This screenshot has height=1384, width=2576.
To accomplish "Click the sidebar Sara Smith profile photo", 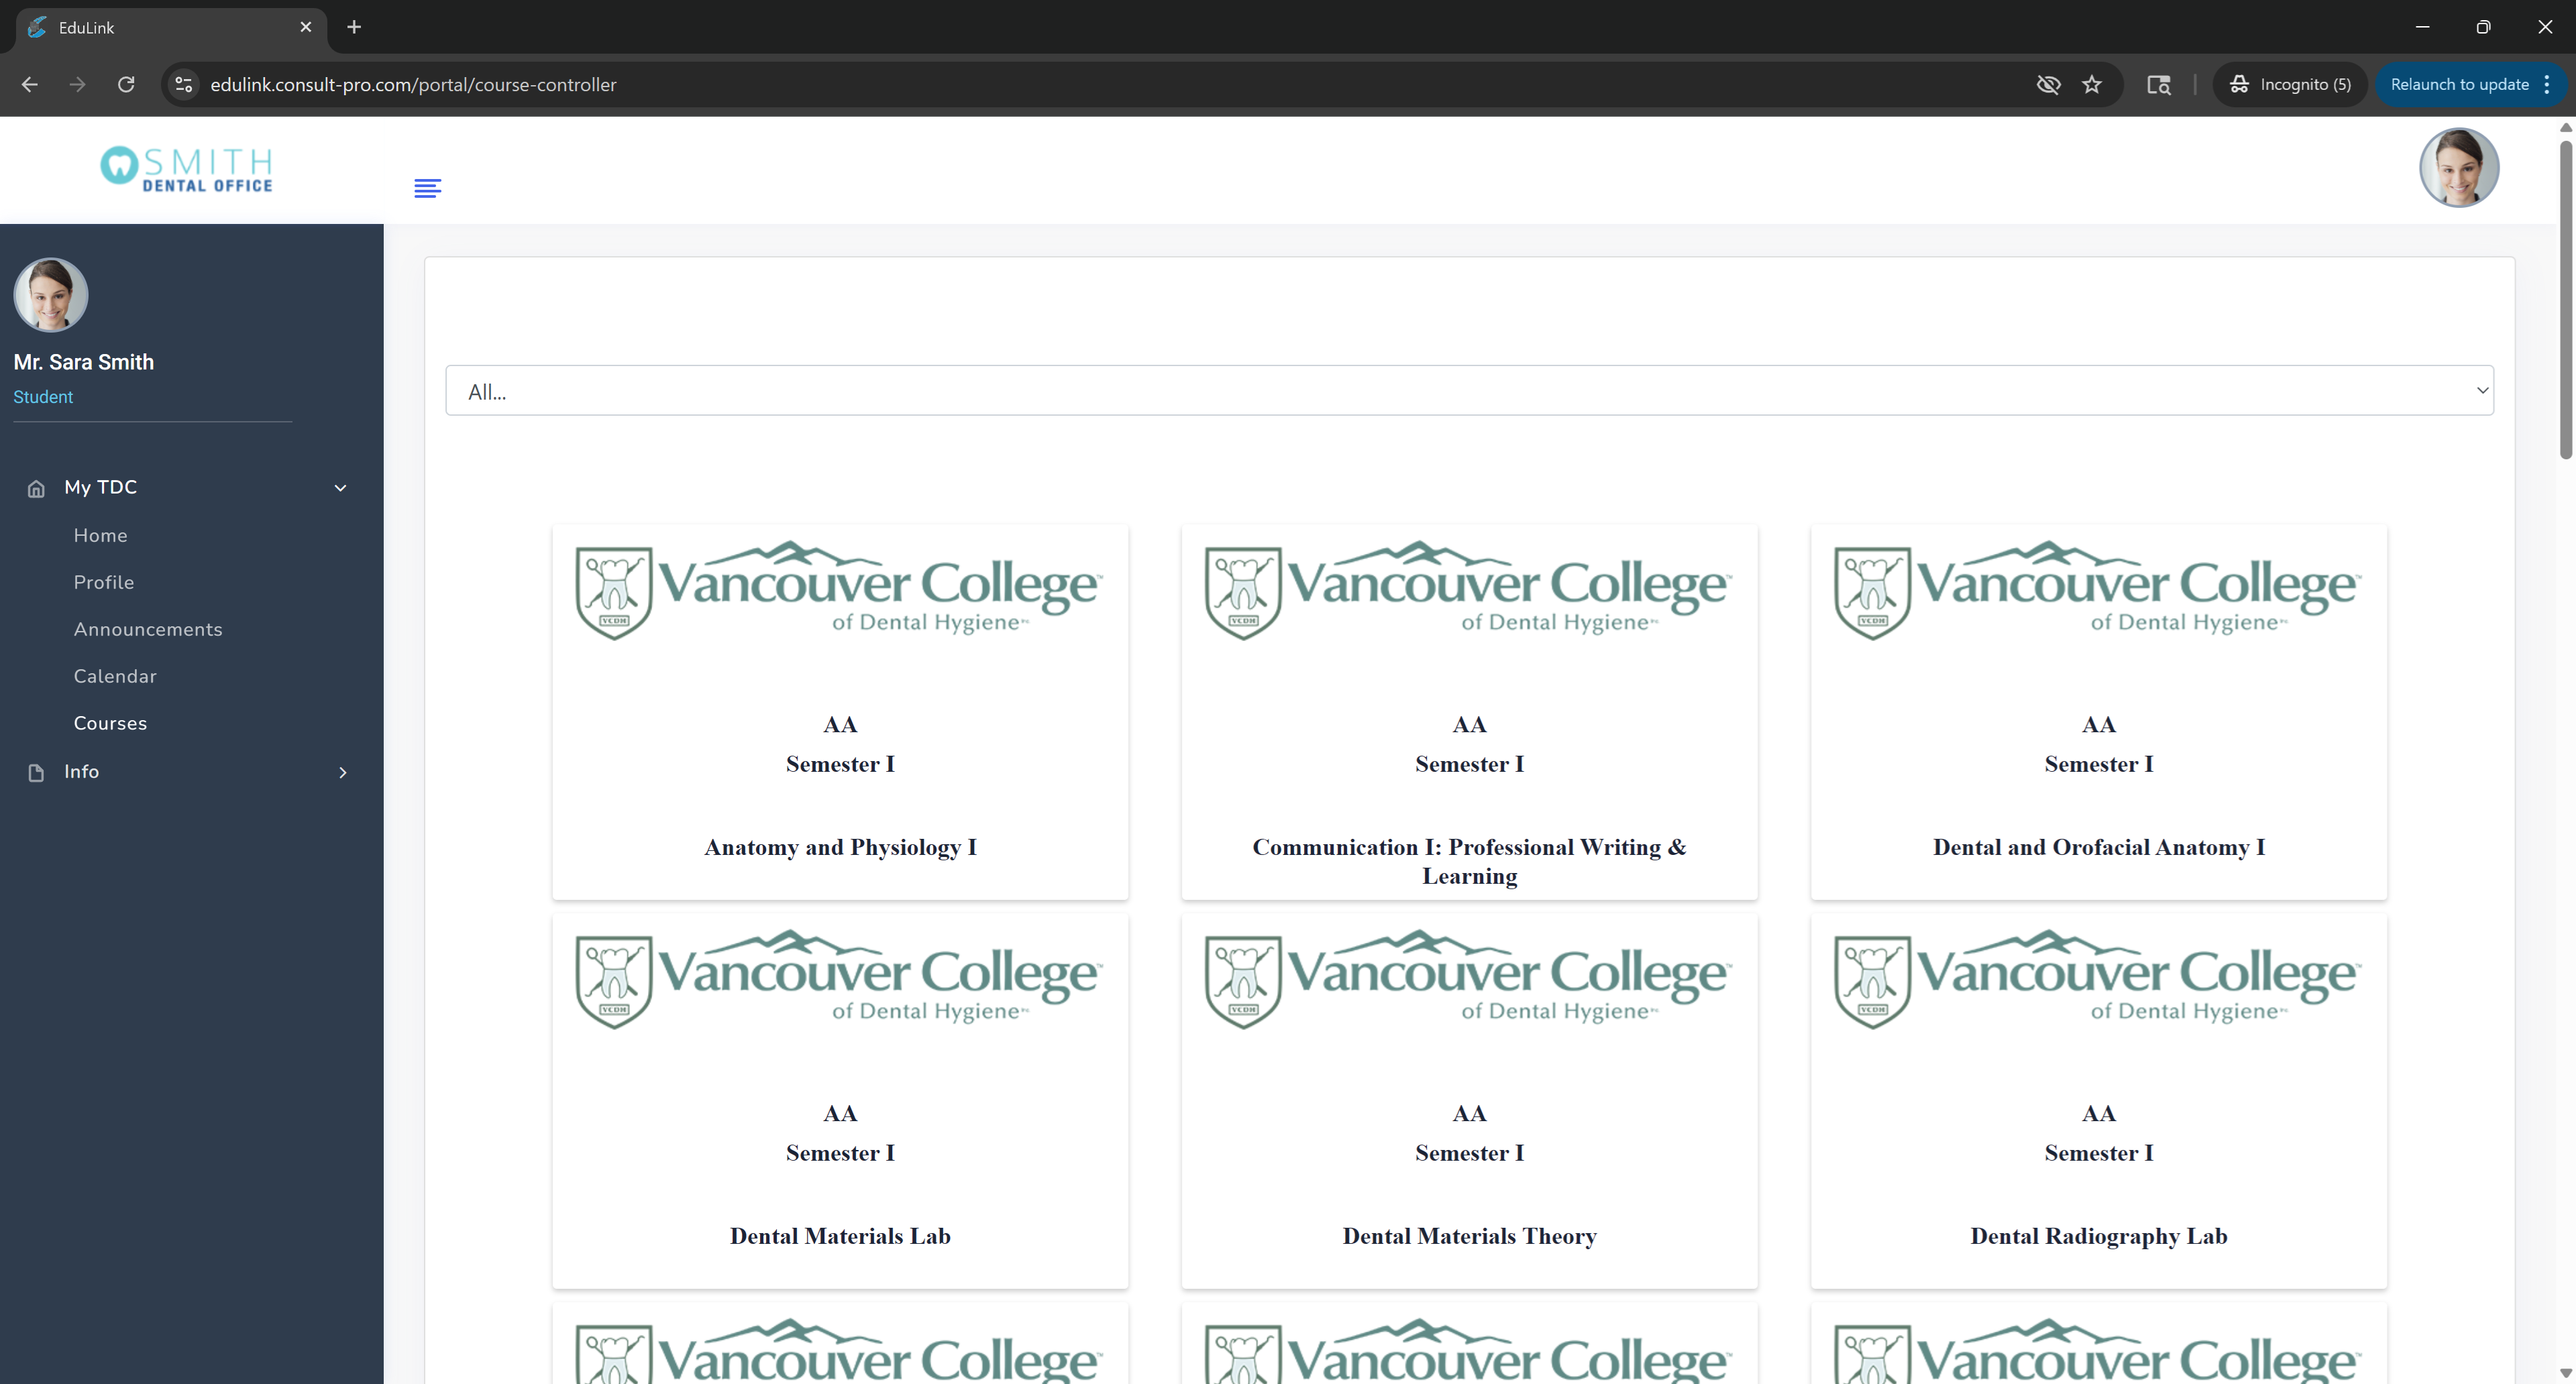I will (51, 295).
